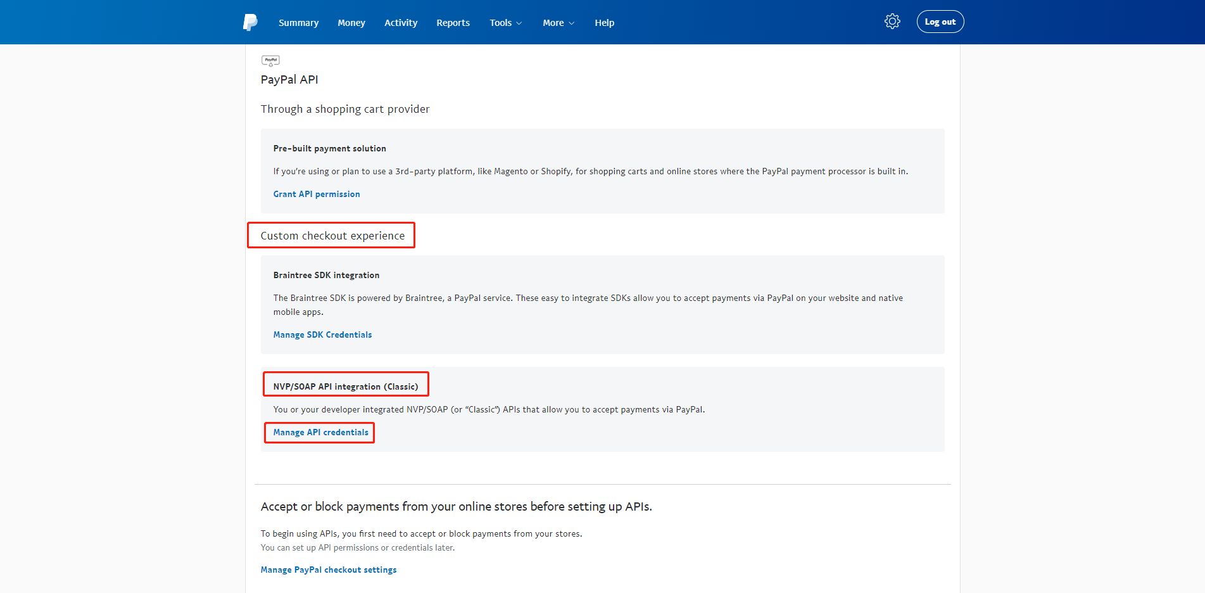Viewport: 1205px width, 593px height.
Task: Open the Summary page
Action: click(x=298, y=23)
